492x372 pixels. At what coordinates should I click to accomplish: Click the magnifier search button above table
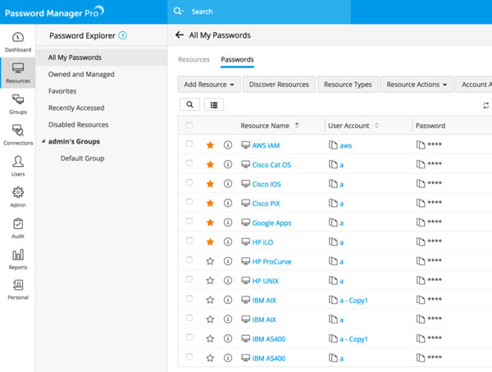[x=189, y=104]
